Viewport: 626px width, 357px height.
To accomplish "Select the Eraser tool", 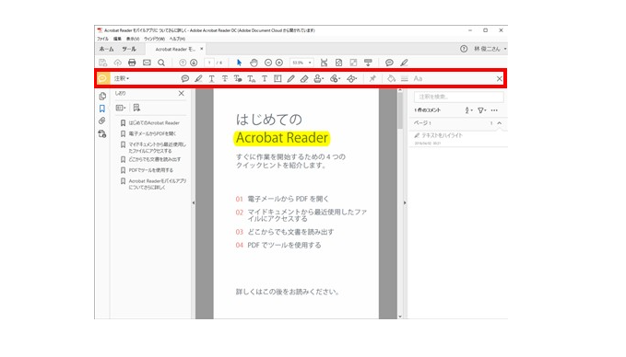I will pyautogui.click(x=304, y=78).
